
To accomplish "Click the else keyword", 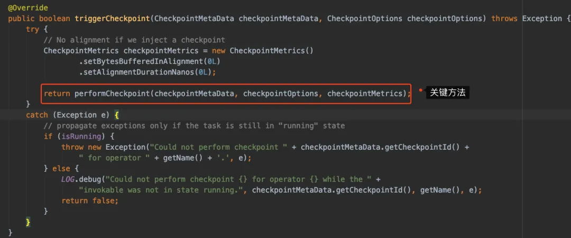I will click(61, 169).
